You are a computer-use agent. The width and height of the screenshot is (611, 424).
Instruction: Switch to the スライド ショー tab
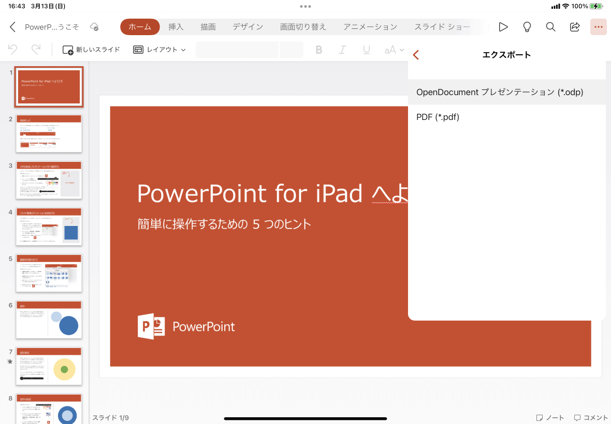tap(442, 27)
